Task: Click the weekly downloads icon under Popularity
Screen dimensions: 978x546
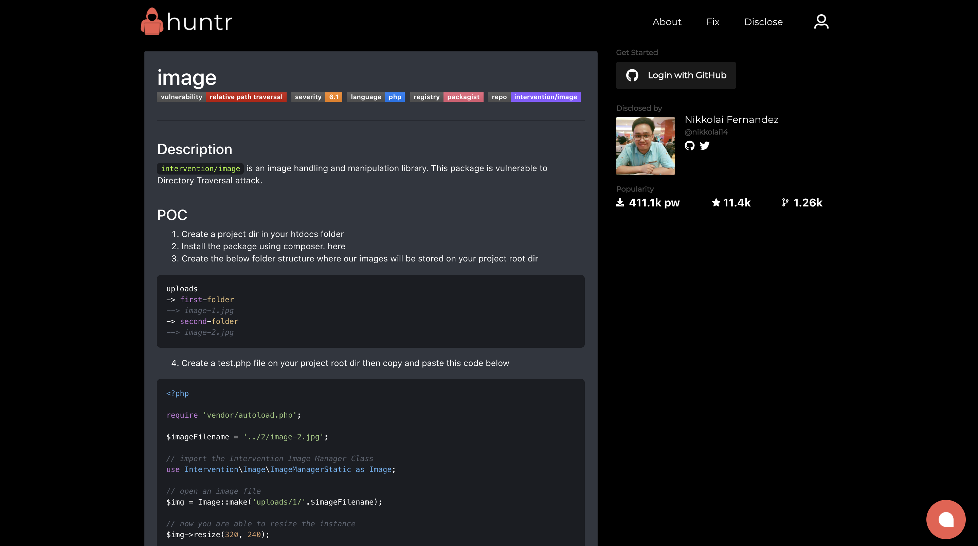Action: coord(620,203)
